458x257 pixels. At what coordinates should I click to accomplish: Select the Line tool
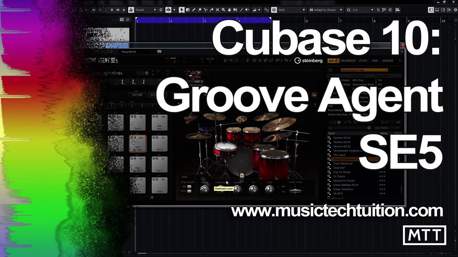[241, 10]
